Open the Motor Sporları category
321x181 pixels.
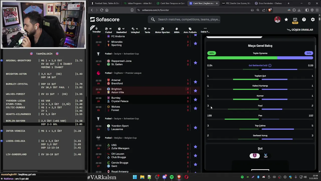tap(162, 30)
